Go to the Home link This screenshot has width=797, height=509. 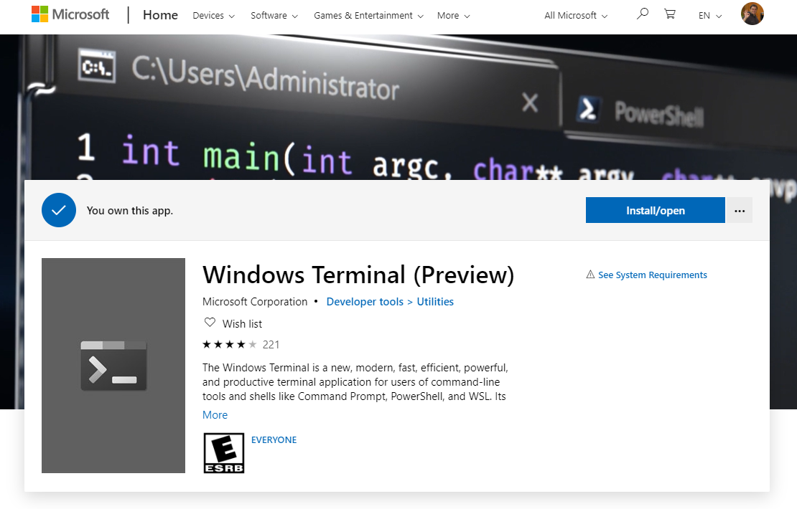click(x=160, y=15)
